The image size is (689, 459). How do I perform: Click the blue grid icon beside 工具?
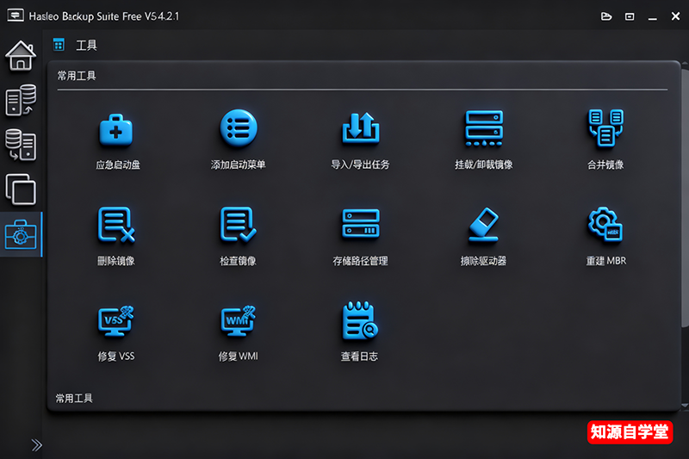click(x=59, y=45)
